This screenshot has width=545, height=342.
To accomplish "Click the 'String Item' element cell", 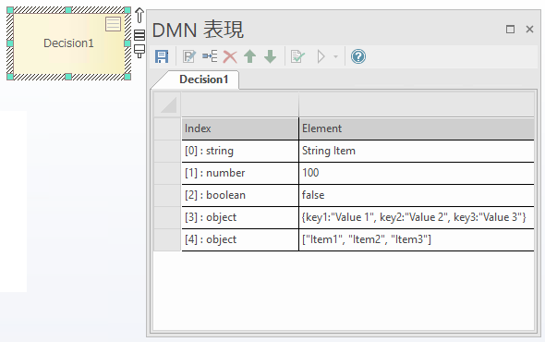I will 417,151.
